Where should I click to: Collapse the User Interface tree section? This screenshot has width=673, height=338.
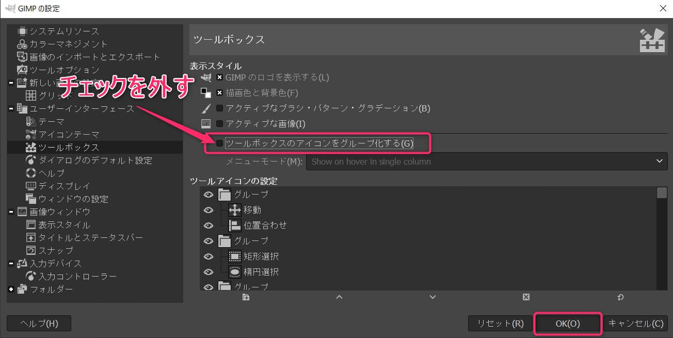click(x=11, y=109)
